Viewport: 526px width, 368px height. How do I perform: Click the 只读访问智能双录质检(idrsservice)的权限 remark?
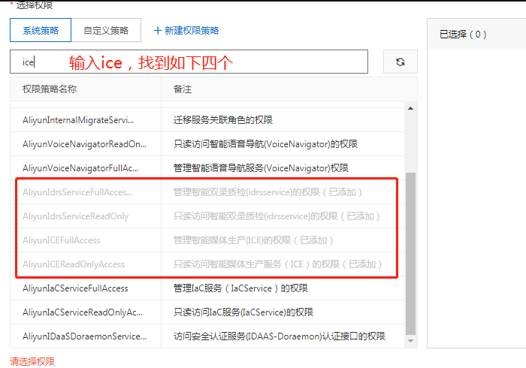pyautogui.click(x=277, y=216)
